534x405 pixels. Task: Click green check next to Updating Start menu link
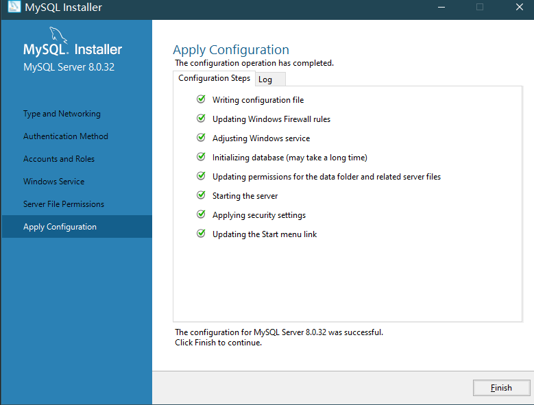[x=201, y=234]
